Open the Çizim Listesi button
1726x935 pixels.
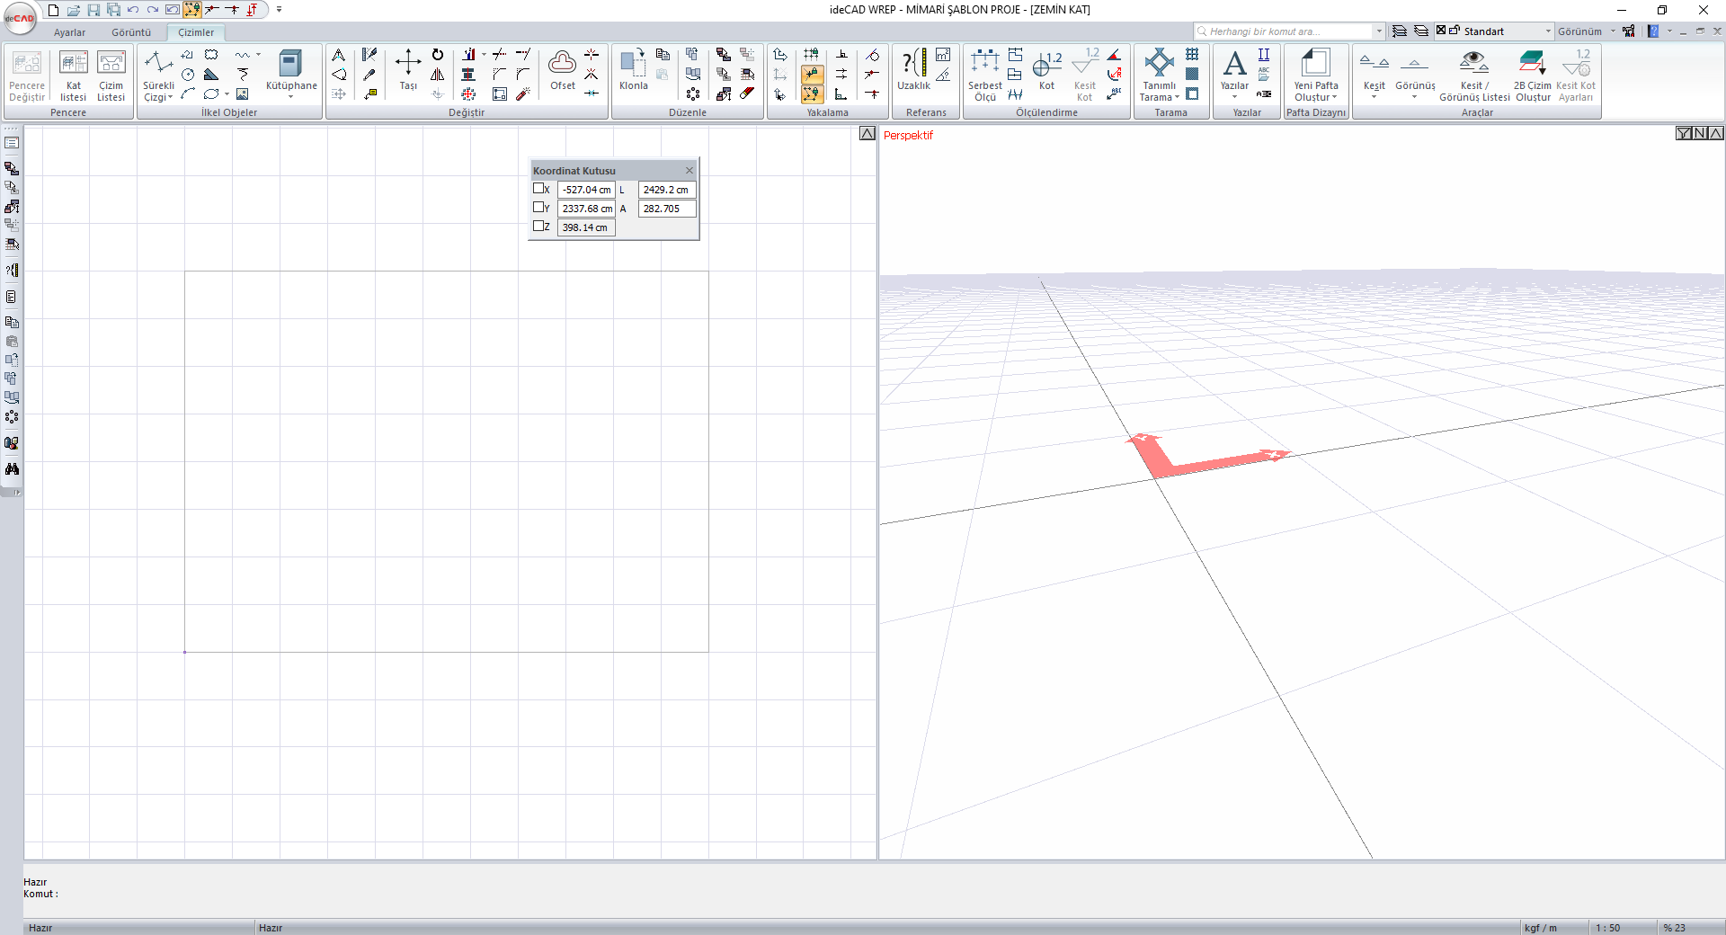(111, 74)
